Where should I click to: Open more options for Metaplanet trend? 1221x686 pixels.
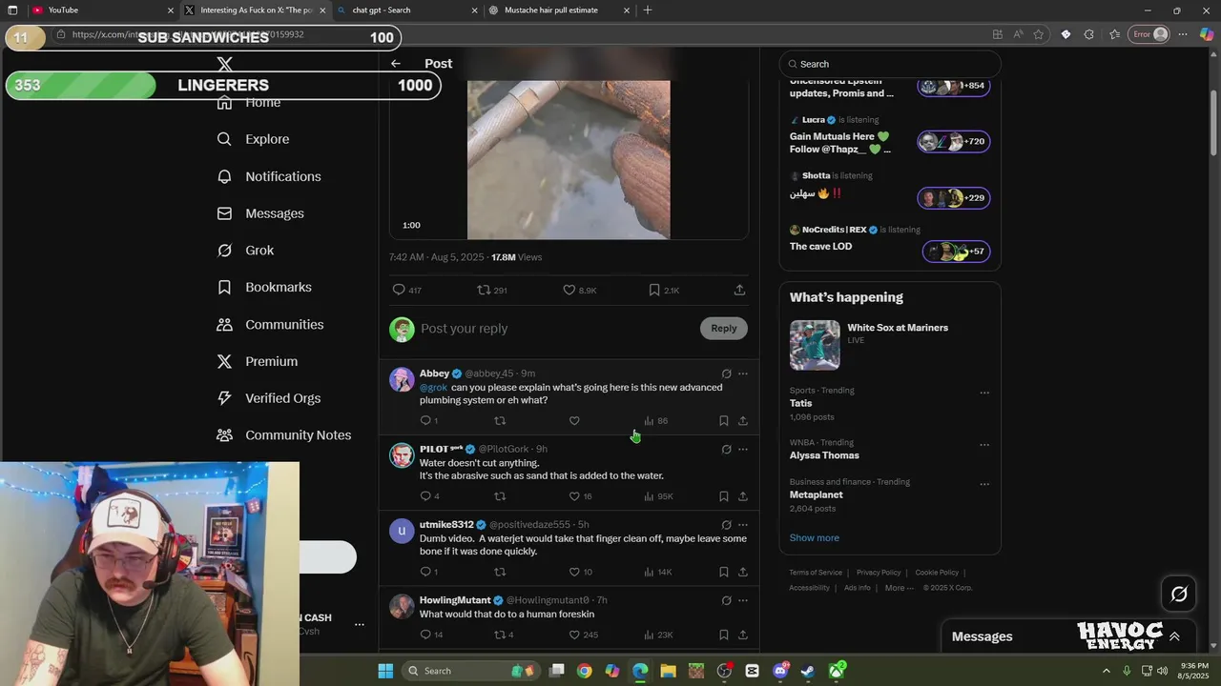984,484
